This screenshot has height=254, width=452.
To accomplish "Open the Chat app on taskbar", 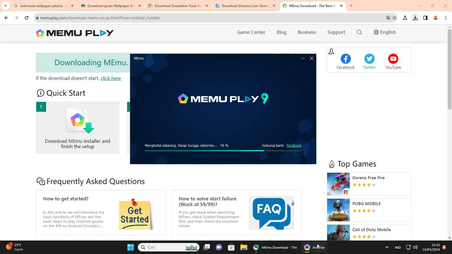I will (219, 248).
